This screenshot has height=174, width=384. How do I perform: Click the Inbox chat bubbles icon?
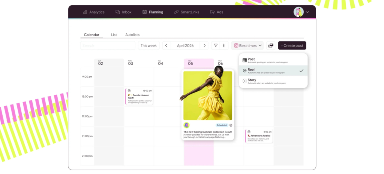(x=118, y=12)
